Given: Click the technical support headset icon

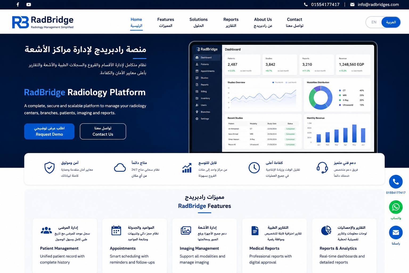Looking at the screenshot, I should click(x=322, y=168).
